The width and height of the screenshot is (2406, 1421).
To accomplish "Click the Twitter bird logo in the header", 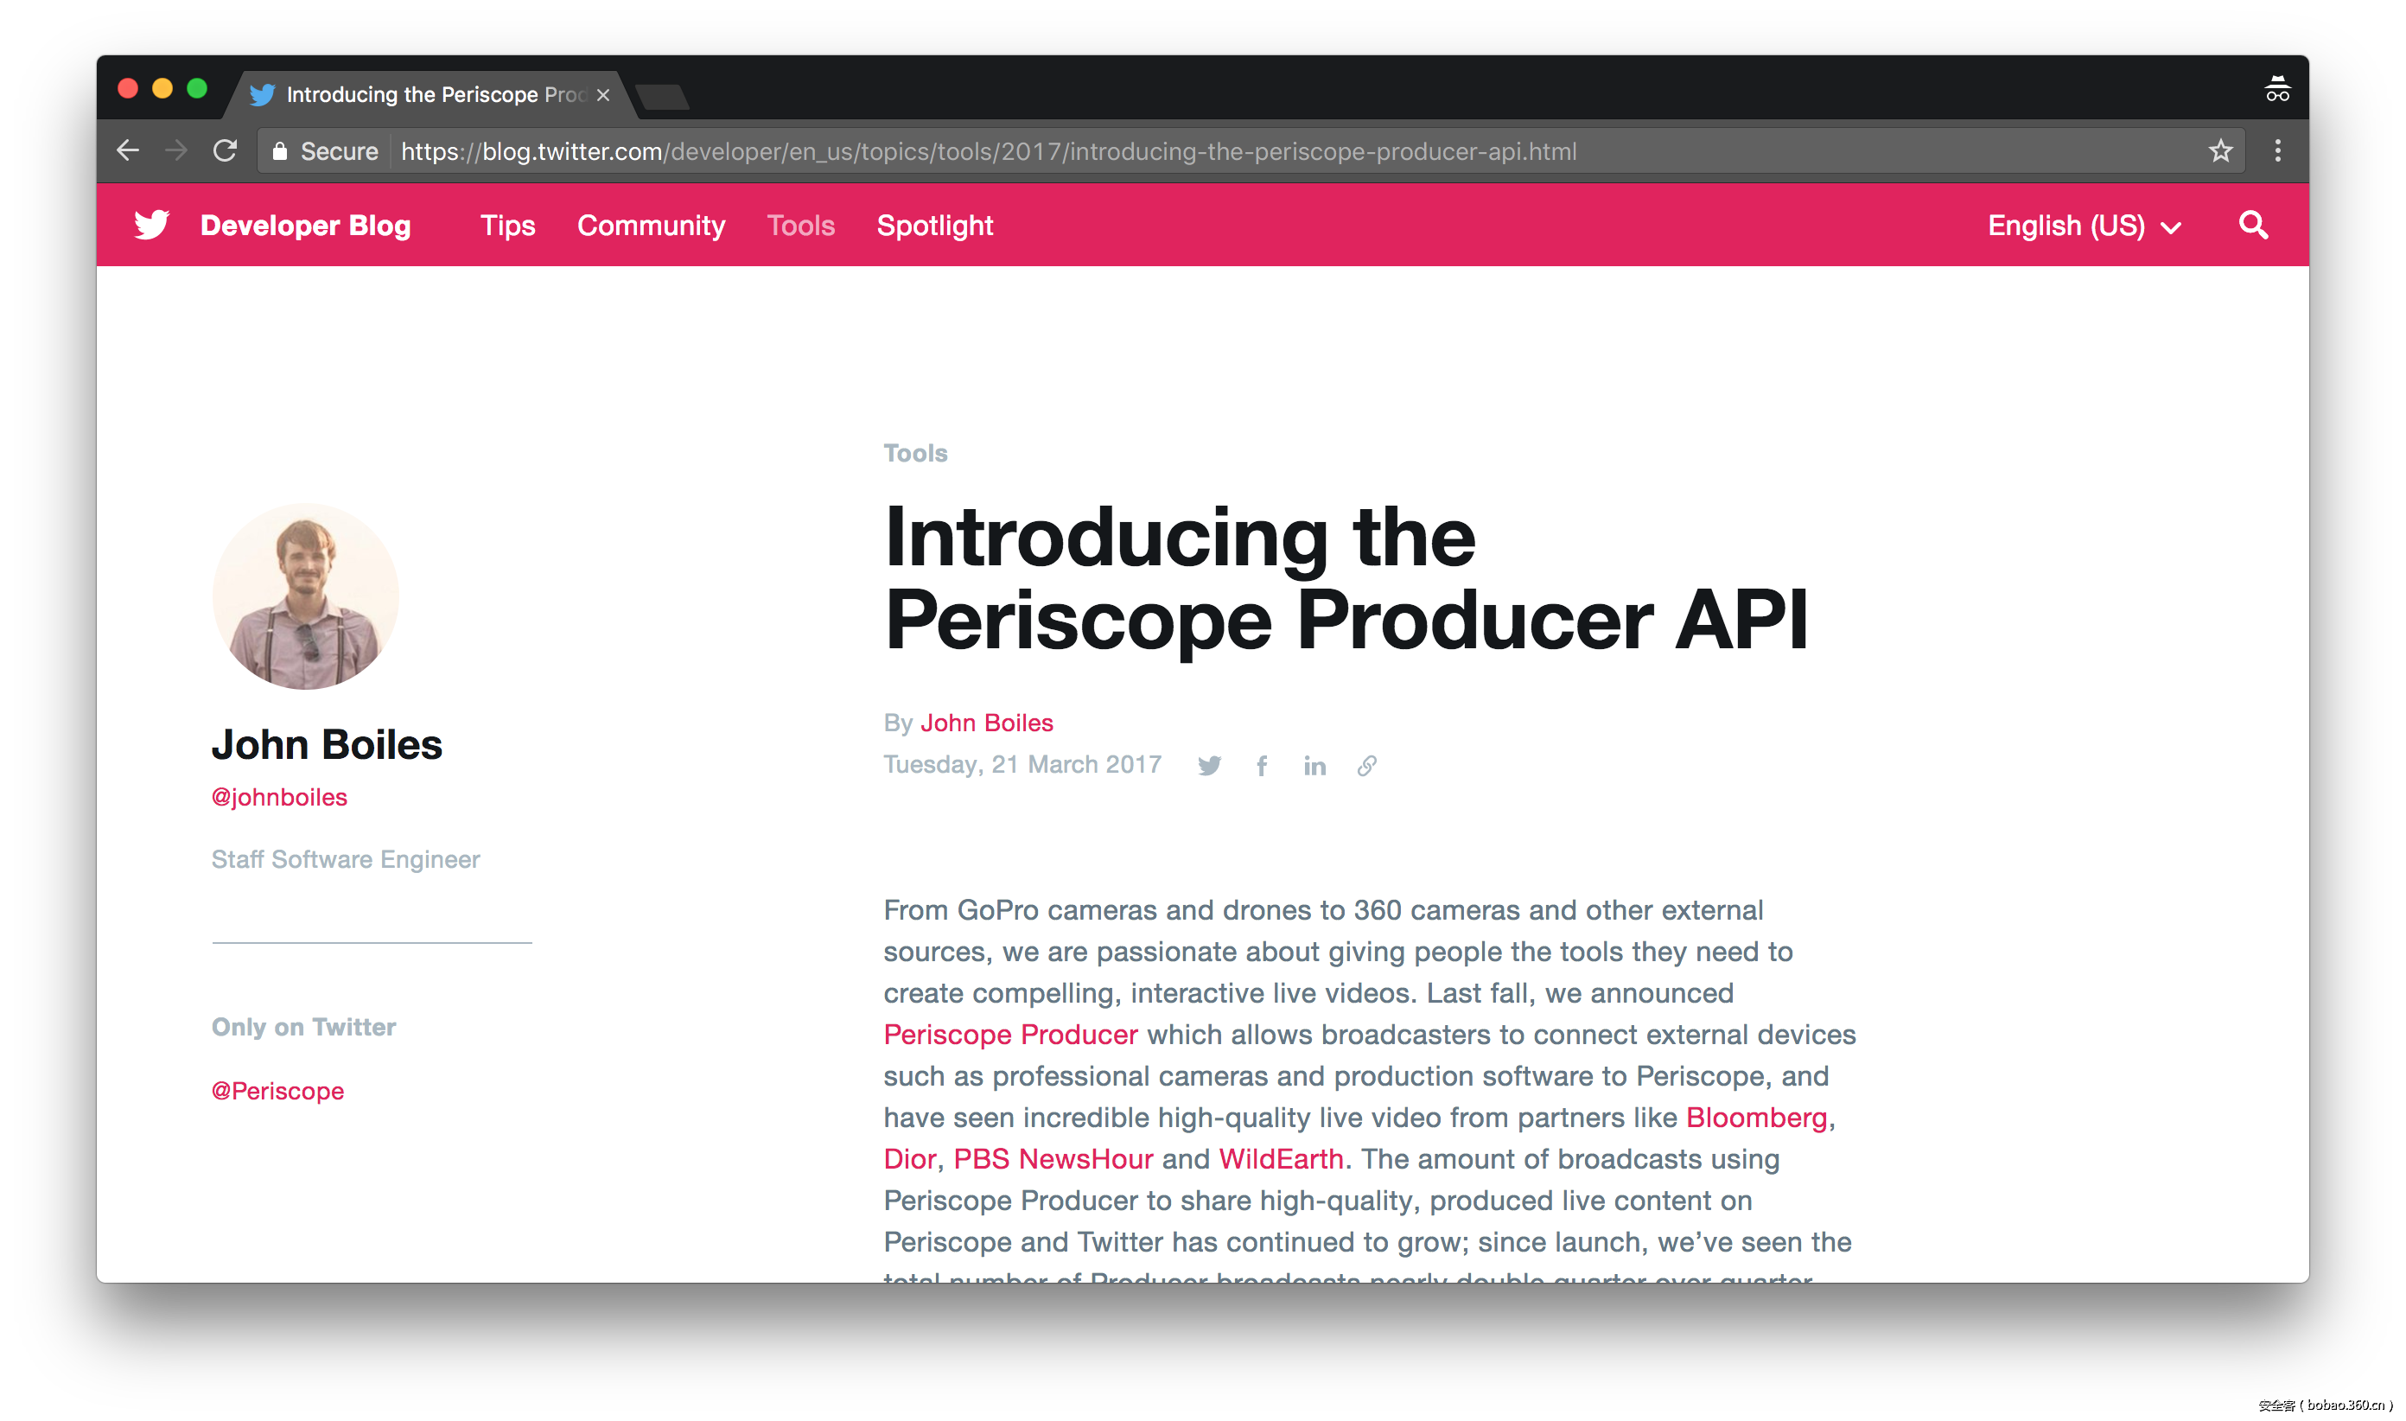I will point(151,225).
